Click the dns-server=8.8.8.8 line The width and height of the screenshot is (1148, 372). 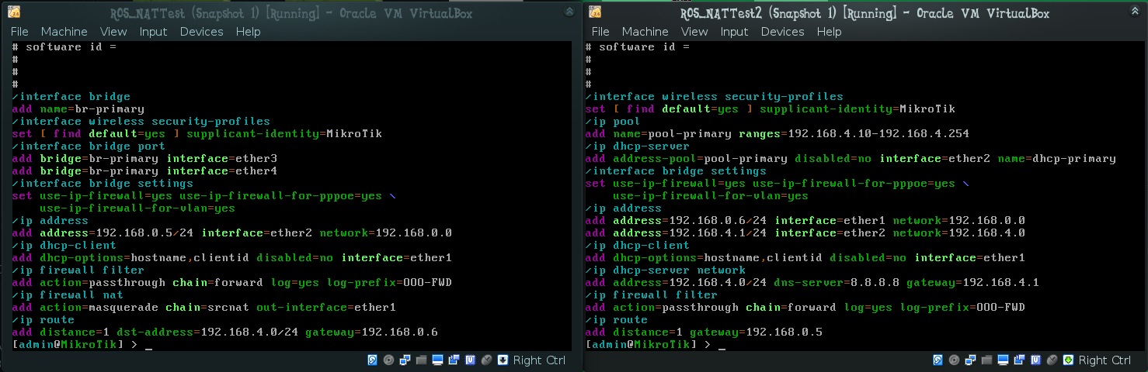tap(812, 283)
